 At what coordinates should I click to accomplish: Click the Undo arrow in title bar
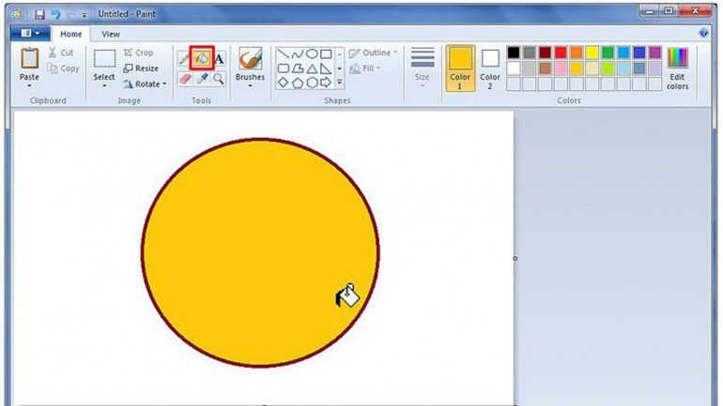55,14
